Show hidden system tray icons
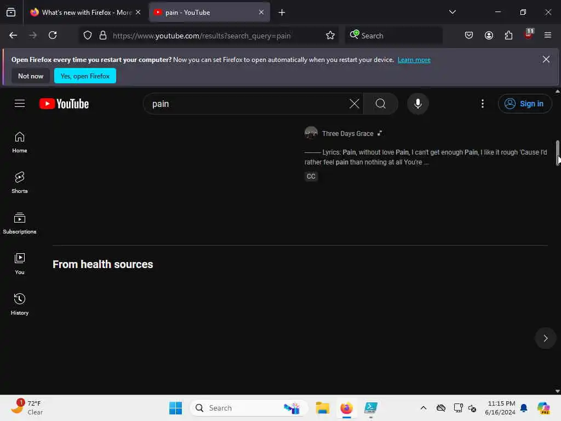The image size is (561, 421). 423,408
